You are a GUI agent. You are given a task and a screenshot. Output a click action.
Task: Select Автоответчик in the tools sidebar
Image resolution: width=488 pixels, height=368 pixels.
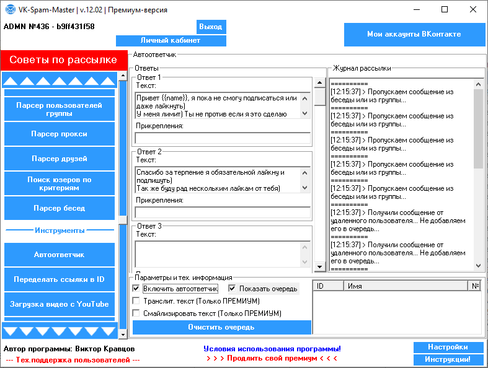(x=60, y=255)
